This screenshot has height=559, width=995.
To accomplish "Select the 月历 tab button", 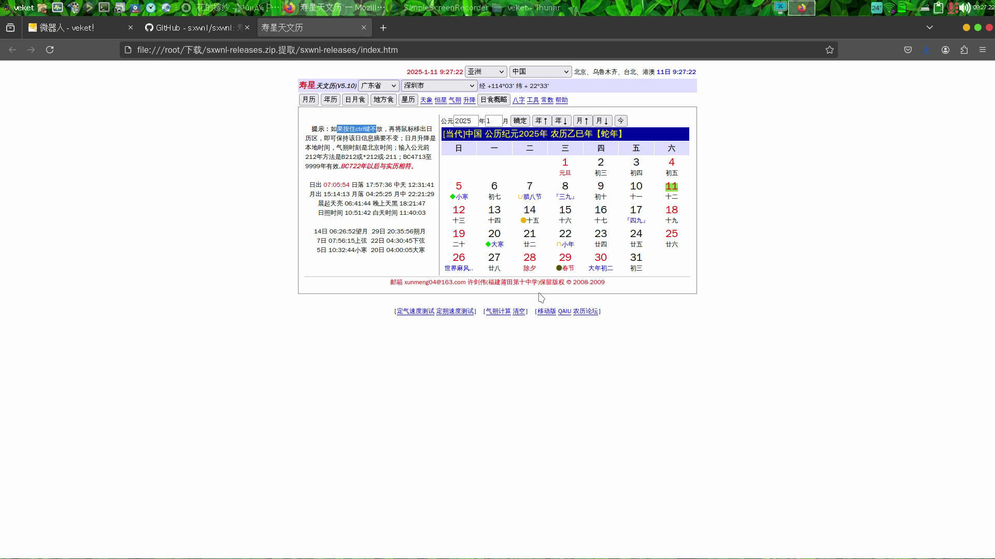I will (x=309, y=99).
